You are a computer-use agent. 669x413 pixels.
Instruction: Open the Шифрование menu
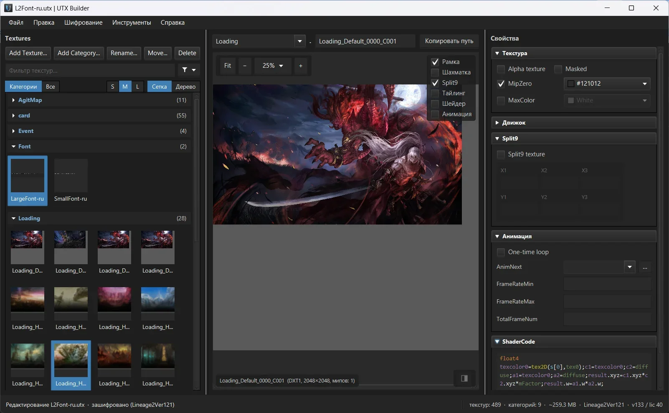tap(83, 23)
